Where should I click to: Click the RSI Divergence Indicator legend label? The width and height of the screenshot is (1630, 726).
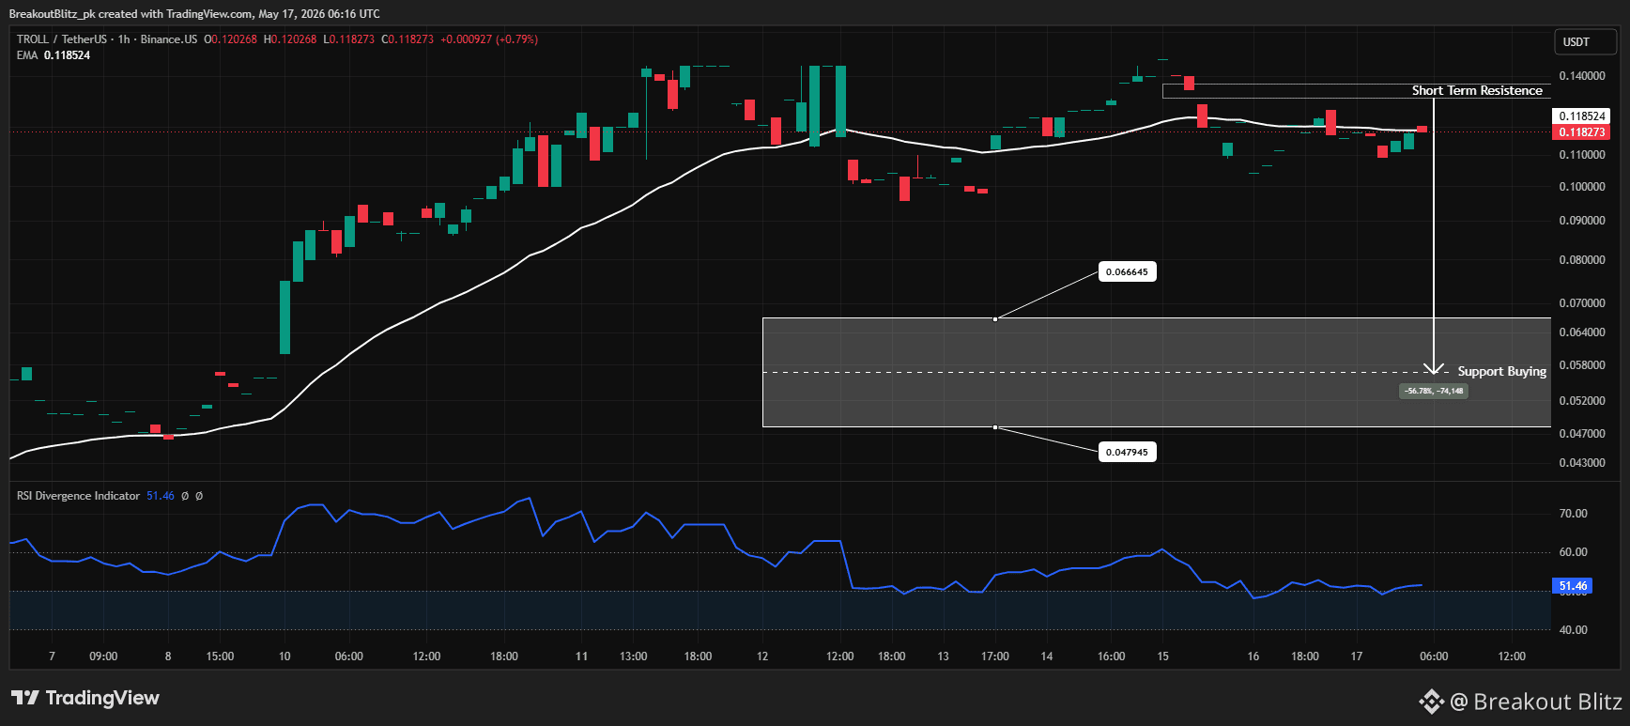coord(78,496)
